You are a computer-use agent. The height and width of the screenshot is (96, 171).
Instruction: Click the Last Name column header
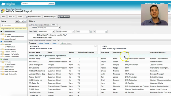coord(117,52)
